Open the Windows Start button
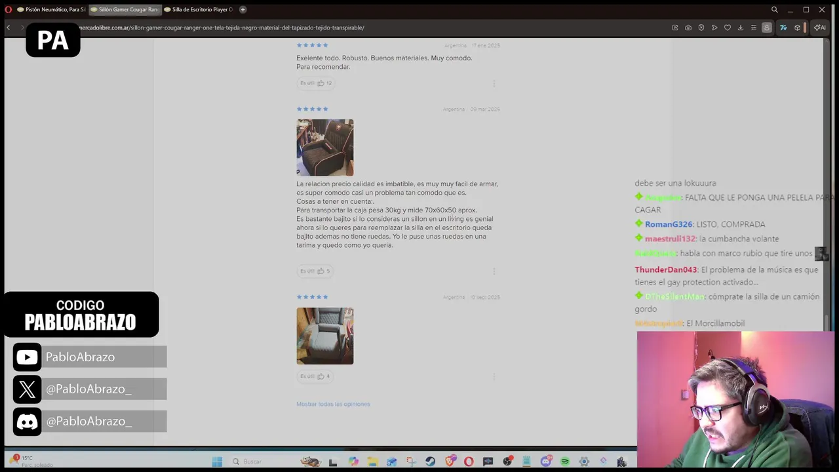 (x=217, y=462)
